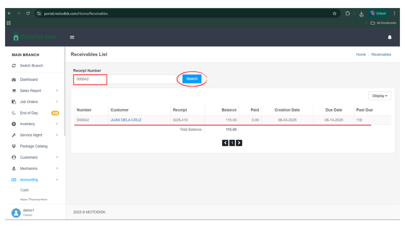Open JUAN DELA CRUZ customer link
The height and width of the screenshot is (228, 405).
(x=126, y=120)
